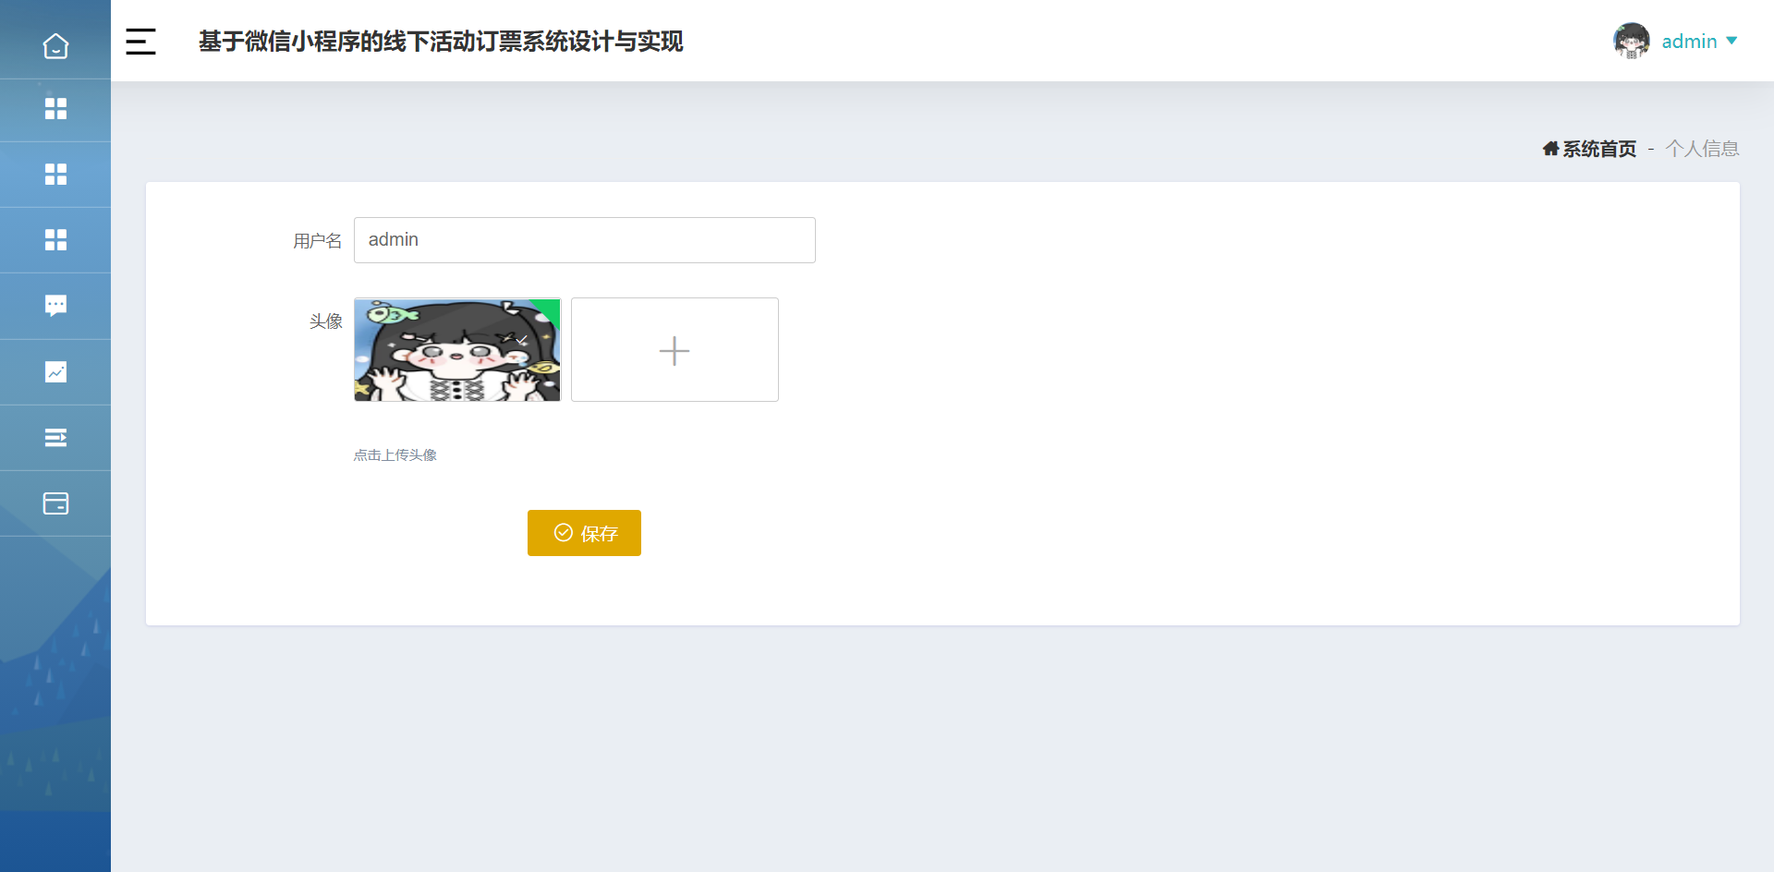Click inside the 用户名 username input field
The width and height of the screenshot is (1774, 872).
click(x=584, y=239)
